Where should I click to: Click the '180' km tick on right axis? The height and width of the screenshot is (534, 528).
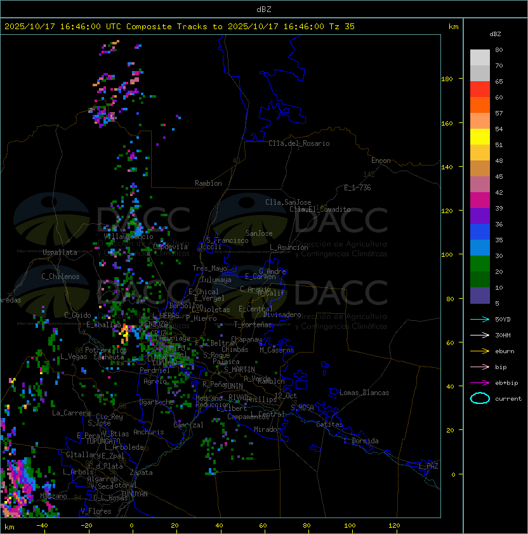[x=447, y=79]
